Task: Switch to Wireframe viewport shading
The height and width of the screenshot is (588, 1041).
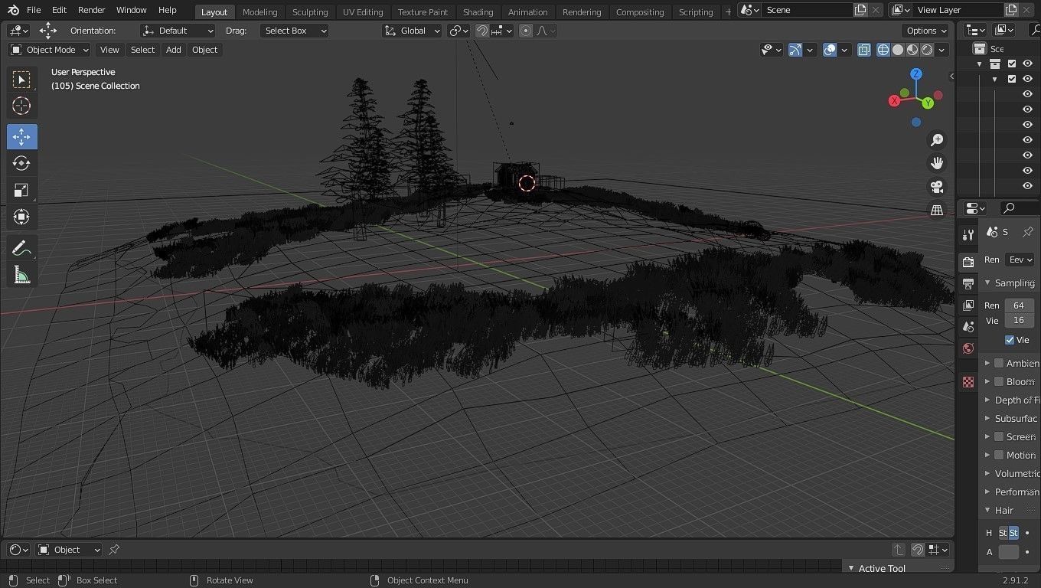Action: tap(883, 50)
